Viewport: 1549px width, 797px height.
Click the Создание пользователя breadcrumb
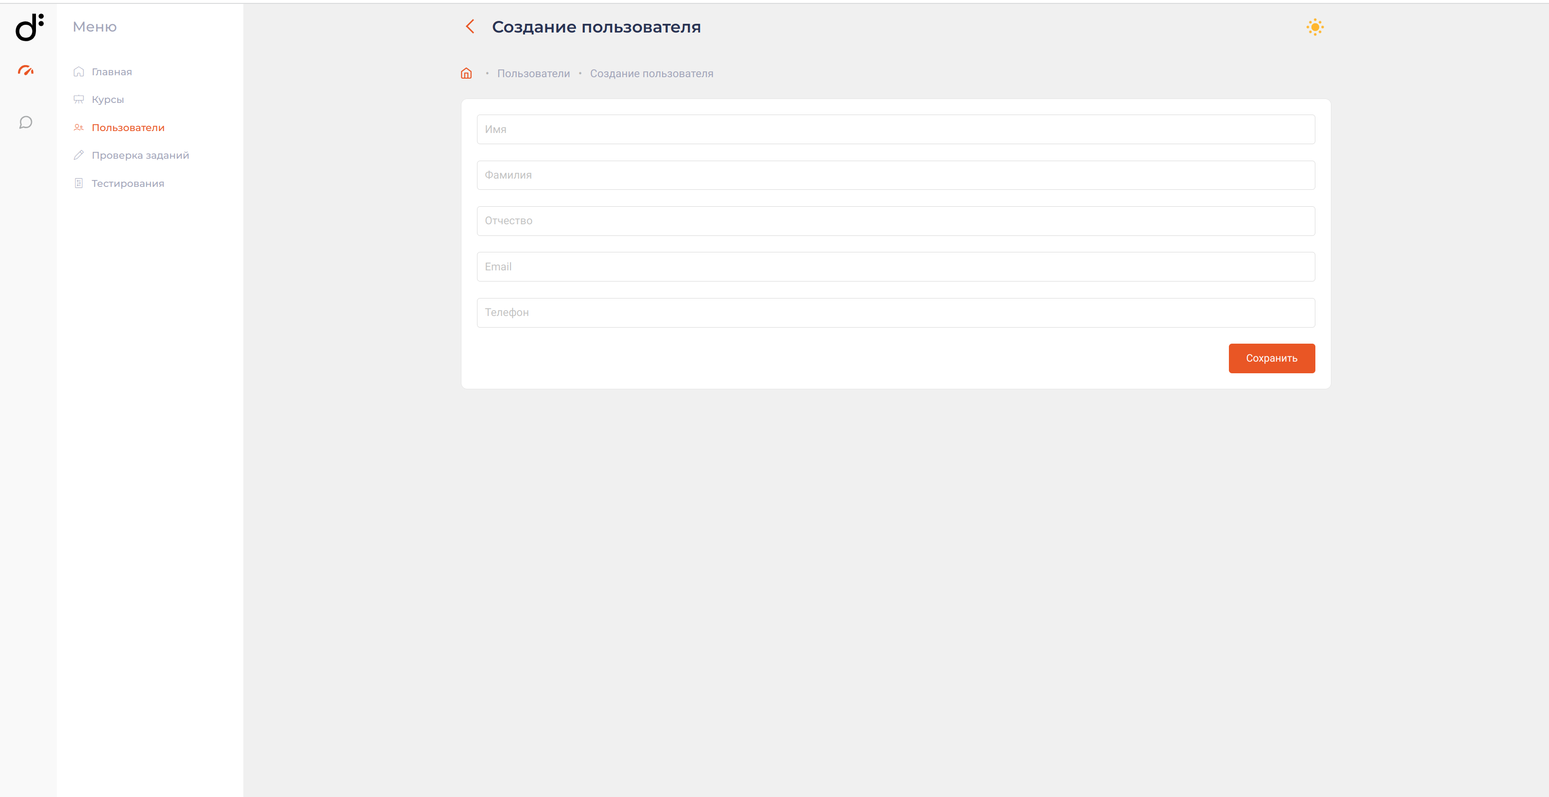click(651, 73)
